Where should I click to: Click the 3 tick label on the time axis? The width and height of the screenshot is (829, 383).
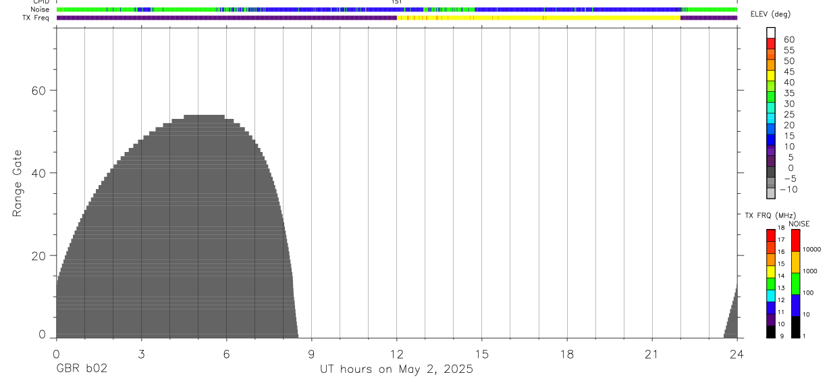coord(141,354)
